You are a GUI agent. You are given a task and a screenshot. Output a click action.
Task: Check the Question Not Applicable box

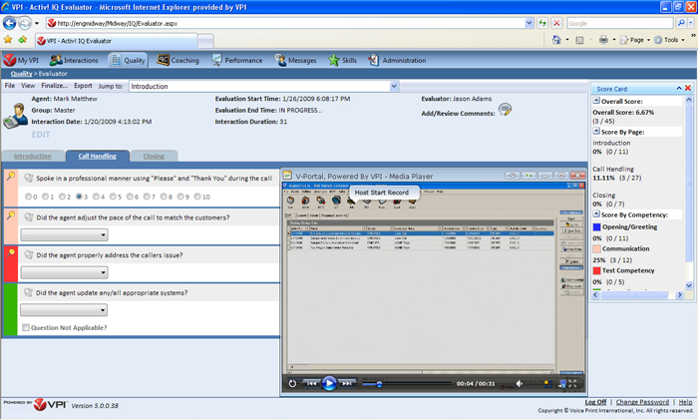(26, 327)
